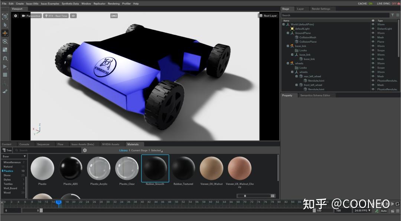Choose the Rotate tool

[5, 42]
